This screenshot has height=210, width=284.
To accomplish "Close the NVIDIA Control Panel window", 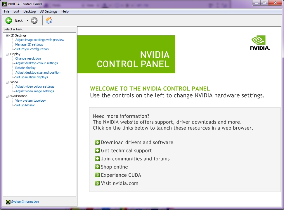I will 275,3.
